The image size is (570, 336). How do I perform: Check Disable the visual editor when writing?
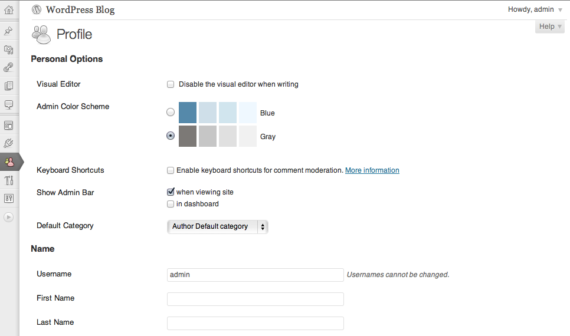tap(171, 84)
